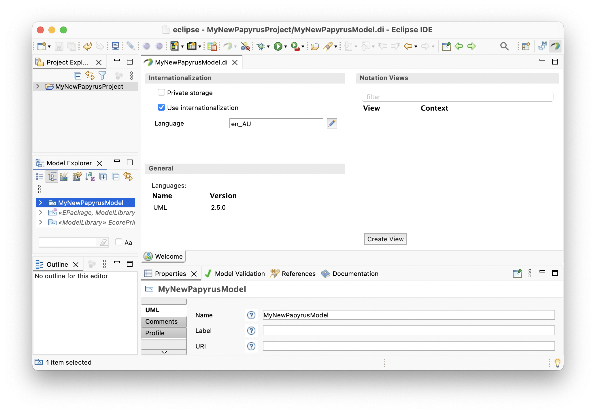Click the Create View button
Viewport: 596px width, 413px height.
pos(385,239)
